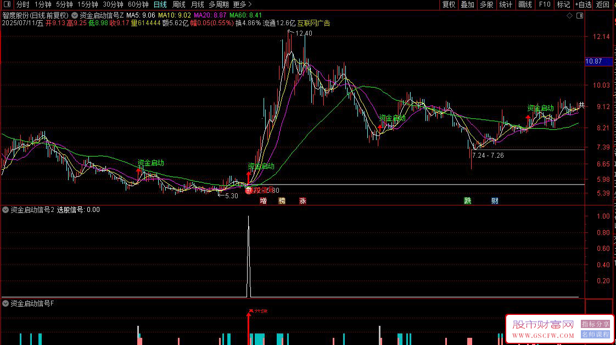Image resolution: width=616 pixels, height=345 pixels.
Task: Click the MA60: 8.41 value
Action: pyautogui.click(x=245, y=15)
